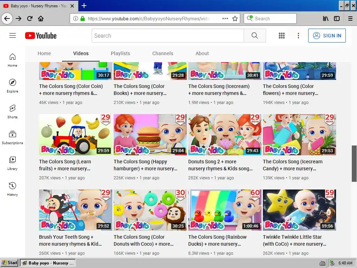Go back with the browser back arrow
357x268 pixels.
[x=7, y=18]
